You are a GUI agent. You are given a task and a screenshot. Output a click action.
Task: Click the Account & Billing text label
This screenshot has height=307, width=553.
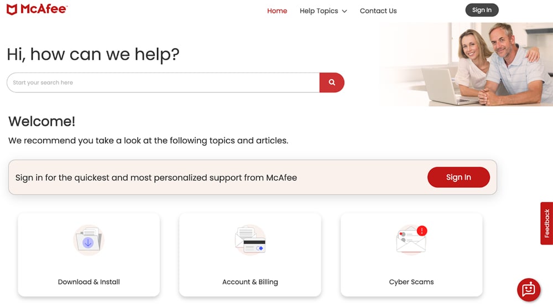(x=250, y=282)
